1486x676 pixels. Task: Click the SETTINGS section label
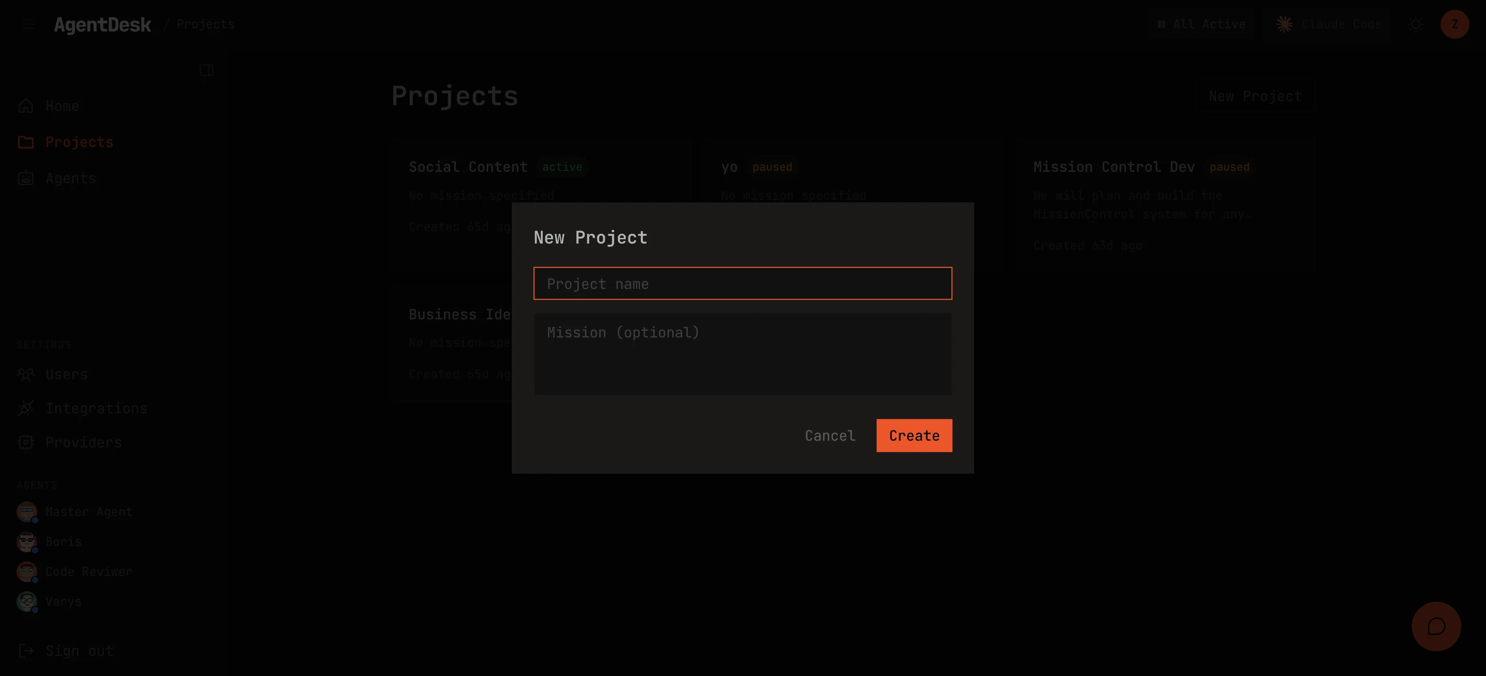(44, 345)
